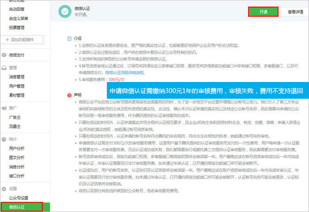This screenshot has height=212, width=309.
Task: Go to 自动回复 in the sidebar
Action: pos(17,9)
